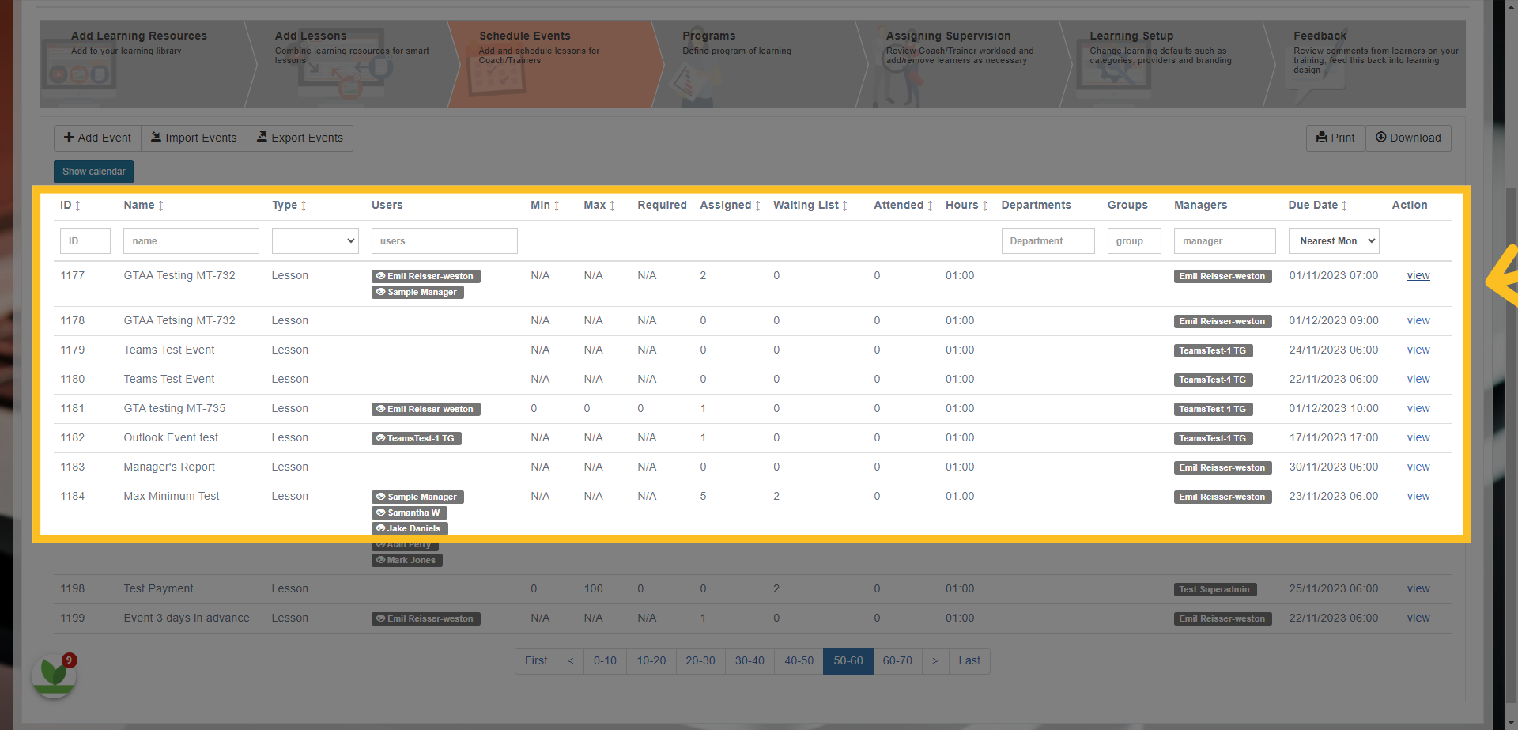The image size is (1518, 730).
Task: Sort by Type column arrows
Action: (x=304, y=206)
